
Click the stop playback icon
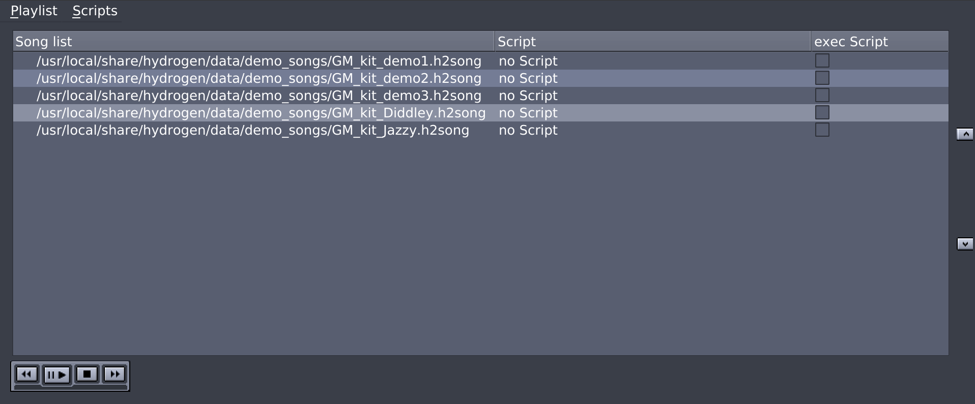coord(87,375)
